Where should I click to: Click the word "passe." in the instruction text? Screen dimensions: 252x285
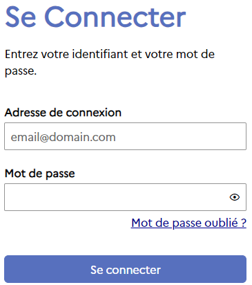pyautogui.click(x=21, y=71)
